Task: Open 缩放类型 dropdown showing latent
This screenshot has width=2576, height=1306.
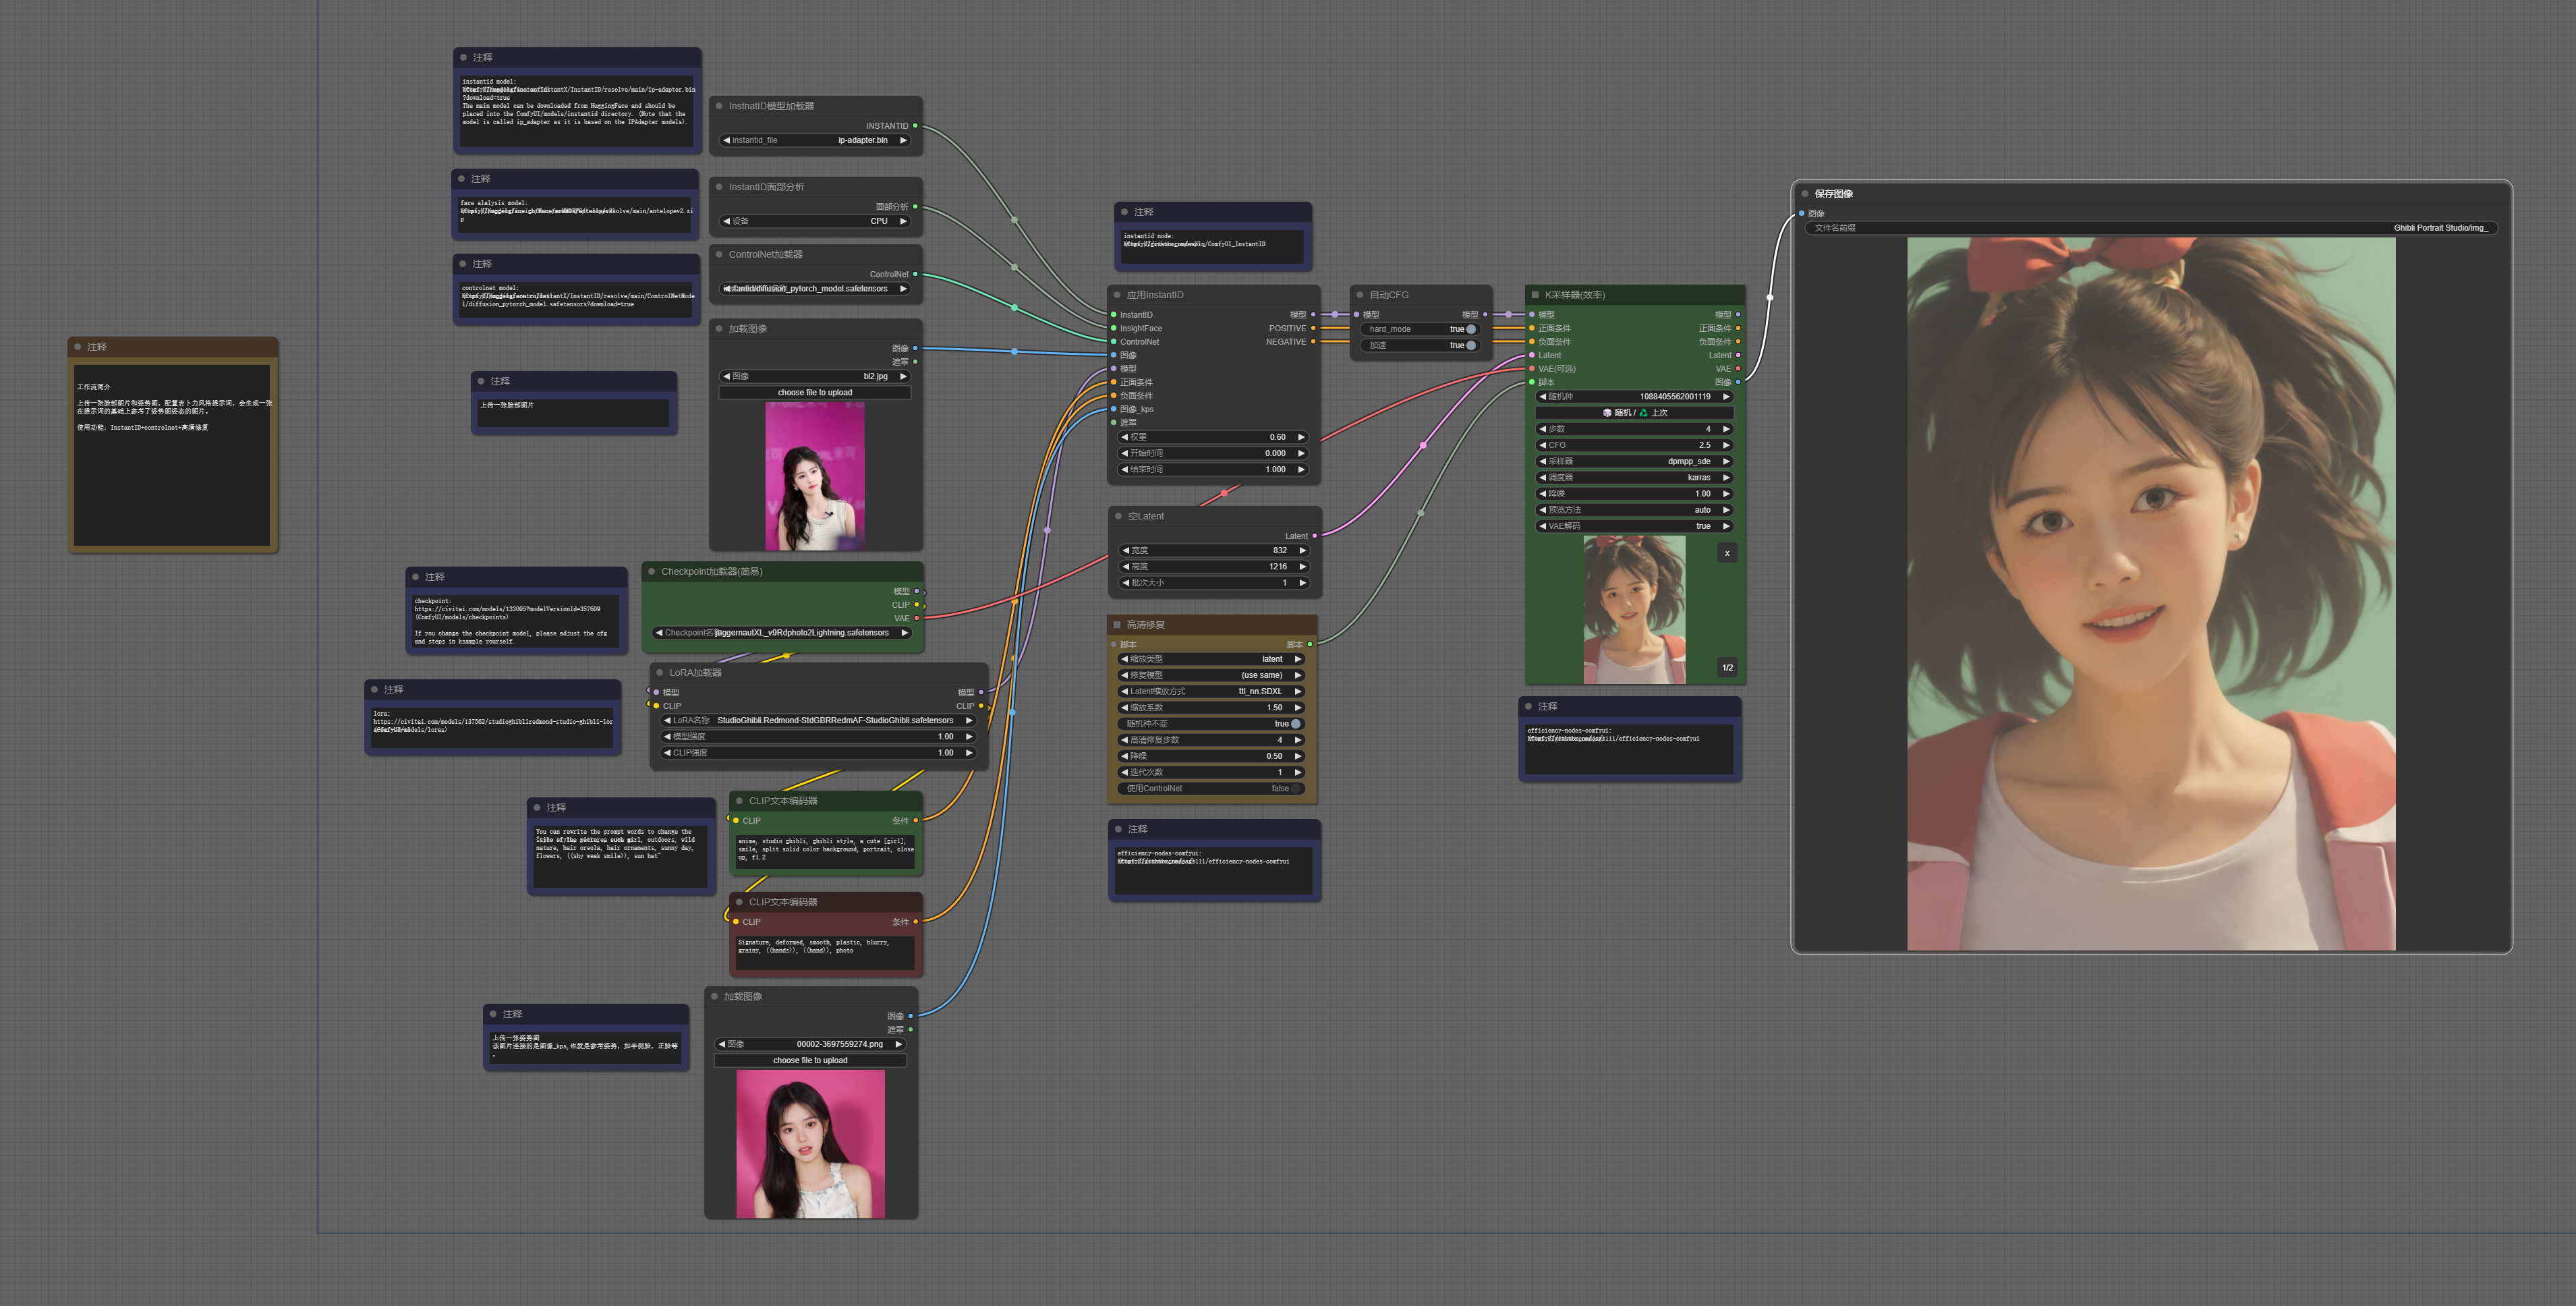Action: tap(1212, 659)
